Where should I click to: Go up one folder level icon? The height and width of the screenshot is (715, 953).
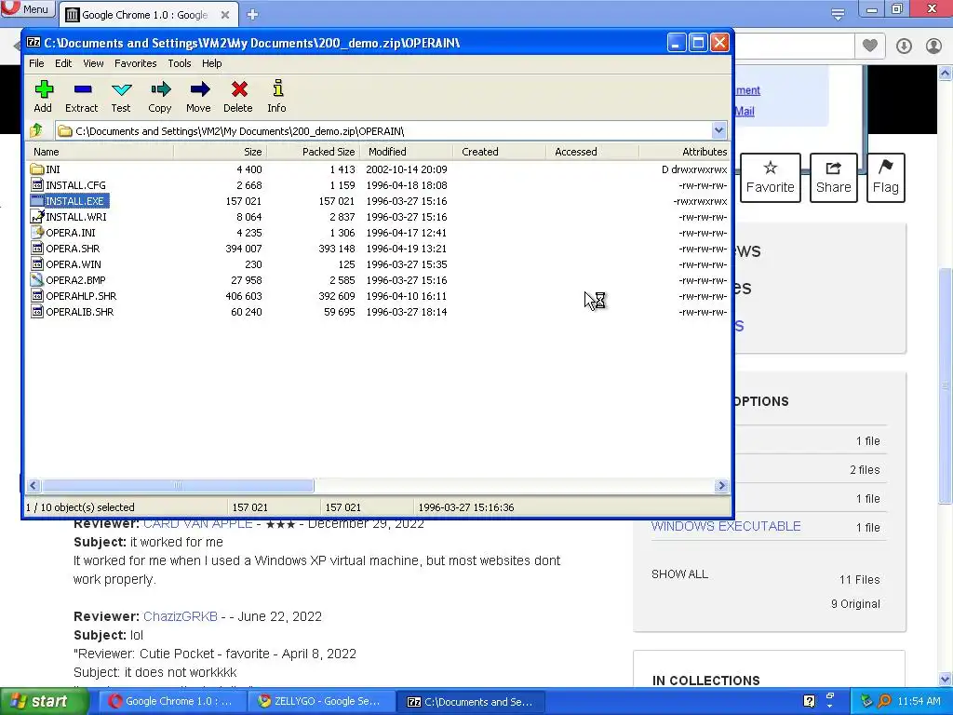point(36,130)
